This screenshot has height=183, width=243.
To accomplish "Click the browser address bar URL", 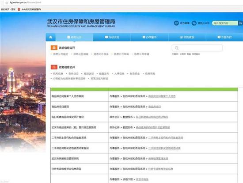I will tap(26, 3).
